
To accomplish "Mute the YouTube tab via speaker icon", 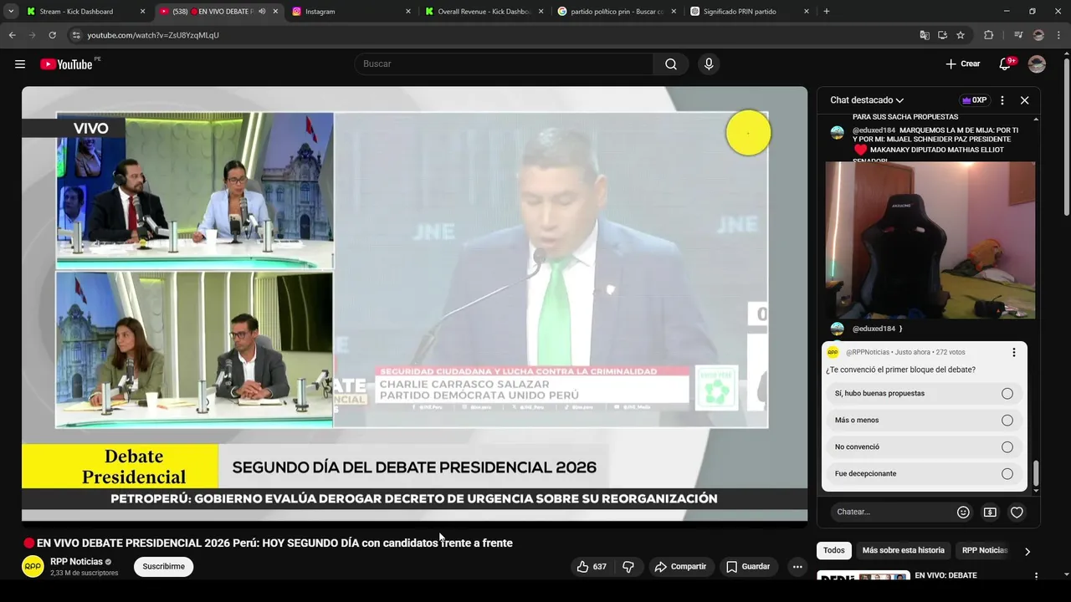I will (262, 12).
